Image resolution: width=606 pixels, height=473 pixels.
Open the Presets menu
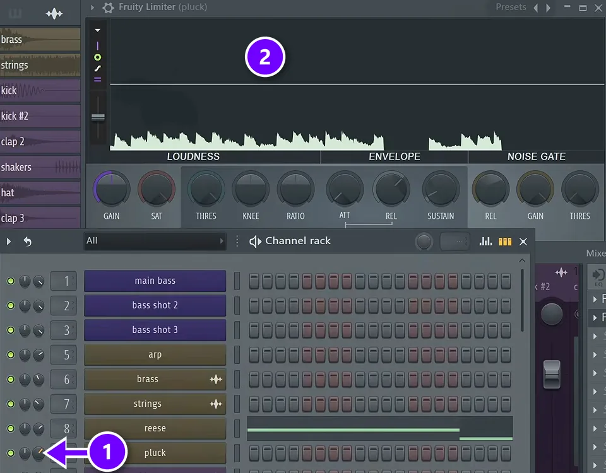point(511,8)
